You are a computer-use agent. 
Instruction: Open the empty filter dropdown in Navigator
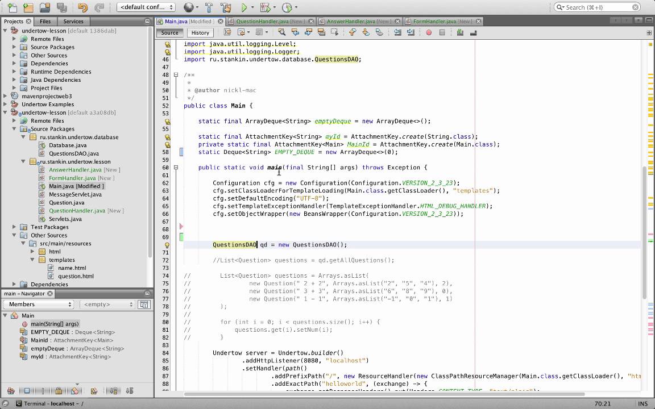pyautogui.click(x=108, y=304)
